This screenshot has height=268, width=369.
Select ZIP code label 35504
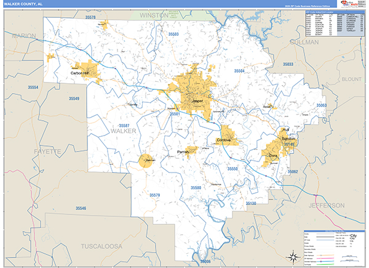239,71
